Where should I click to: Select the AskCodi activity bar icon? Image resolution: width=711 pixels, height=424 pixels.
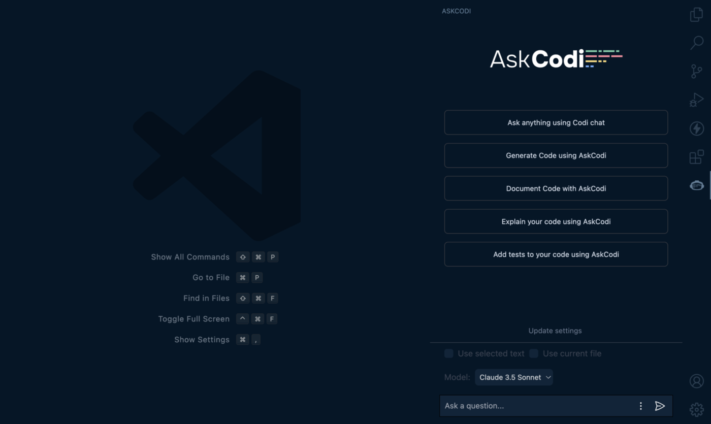(696, 185)
